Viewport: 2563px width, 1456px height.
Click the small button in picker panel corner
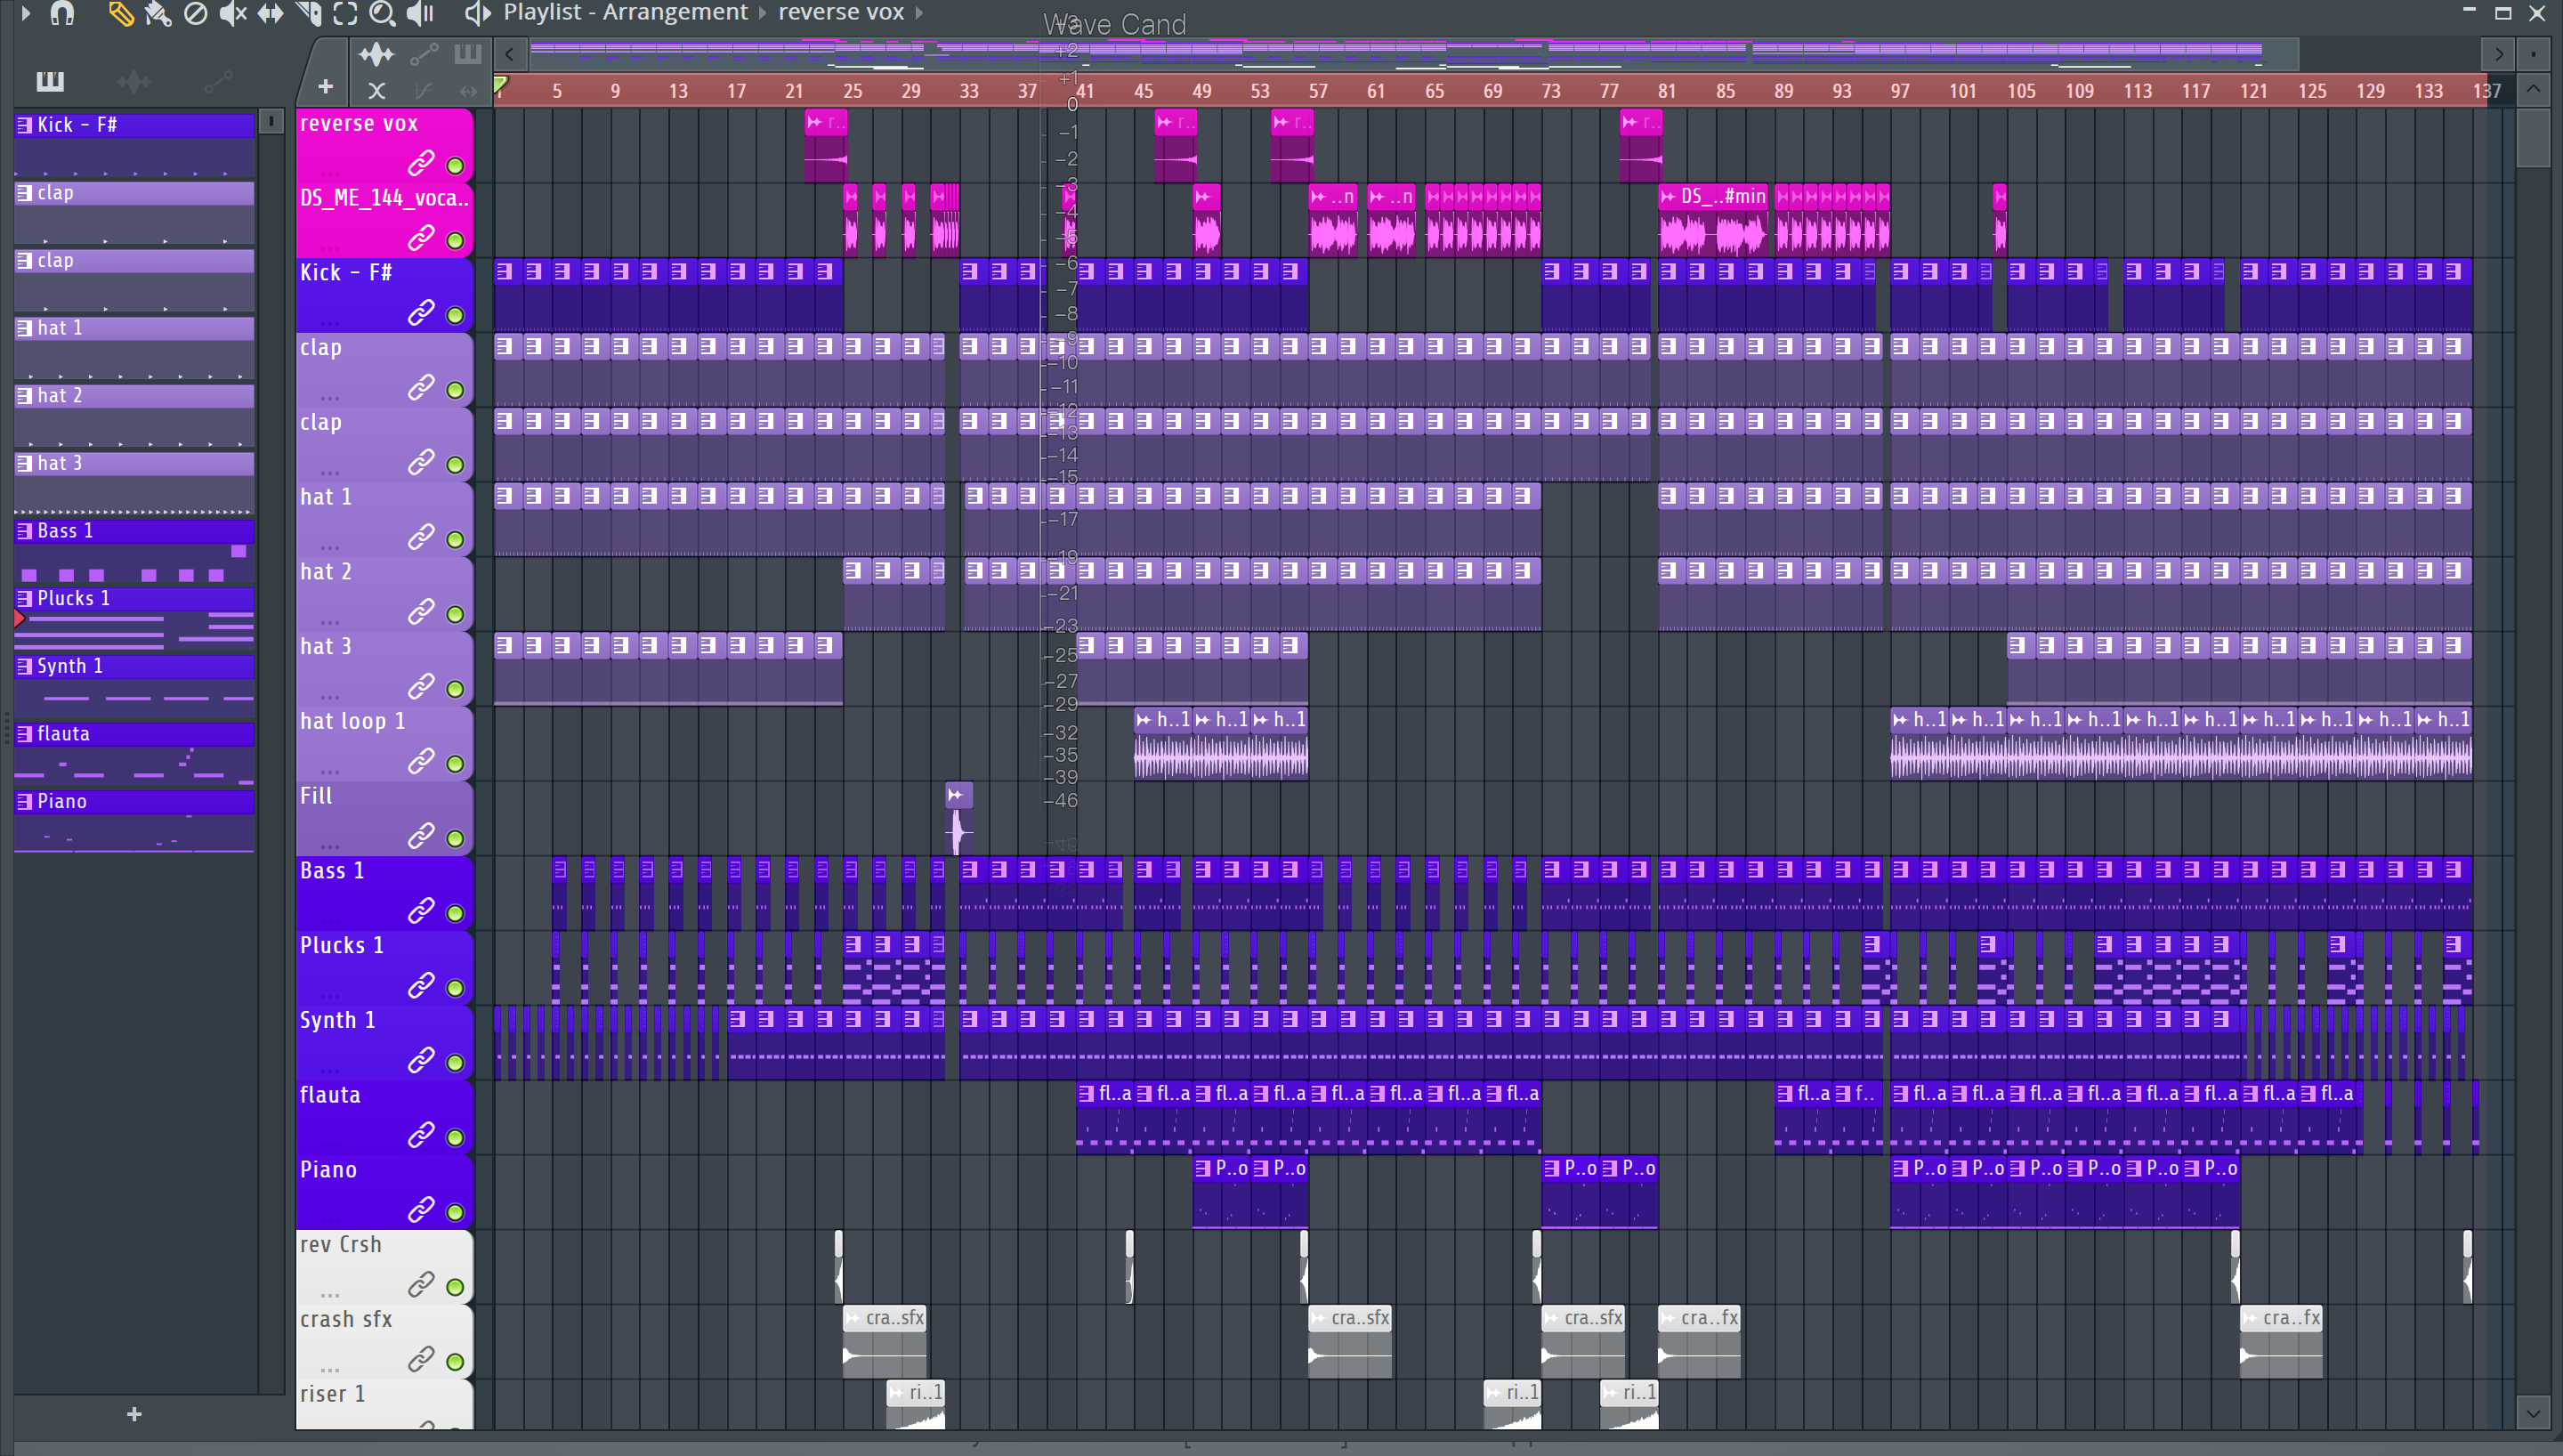[271, 121]
